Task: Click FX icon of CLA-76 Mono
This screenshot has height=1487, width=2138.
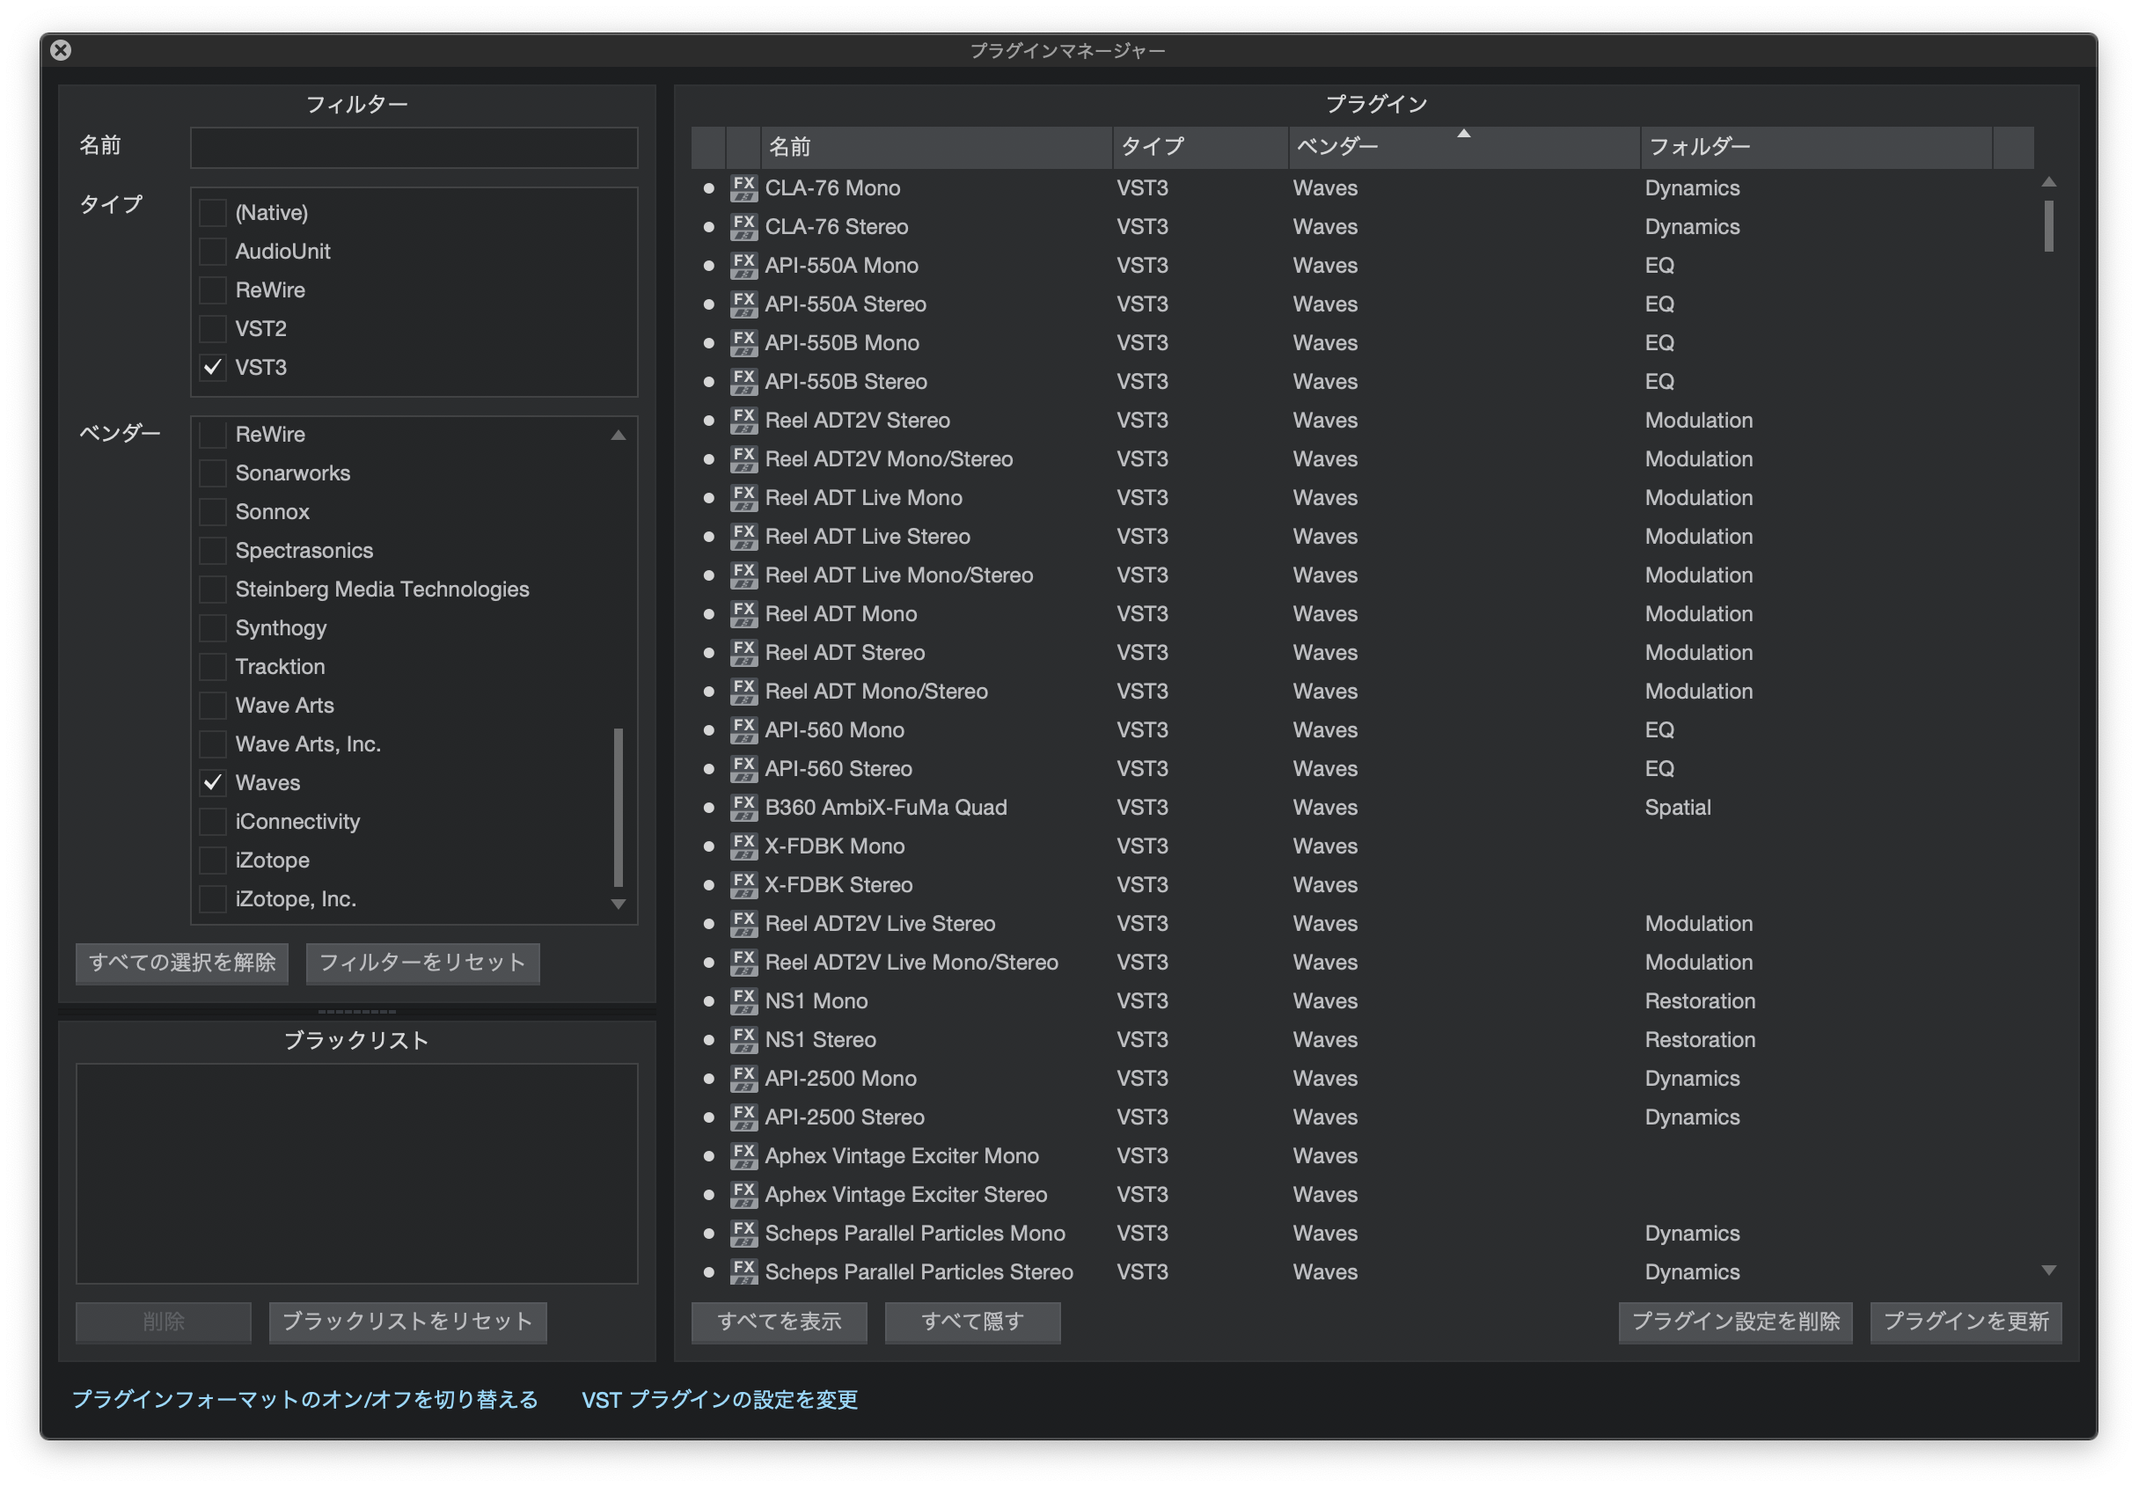Action: tap(743, 188)
